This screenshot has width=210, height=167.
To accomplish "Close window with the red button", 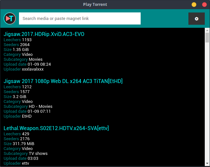I will coord(204,5).
